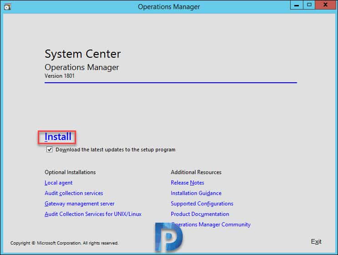Open Supported Configurations page
The width and height of the screenshot is (338, 255).
[x=202, y=204]
